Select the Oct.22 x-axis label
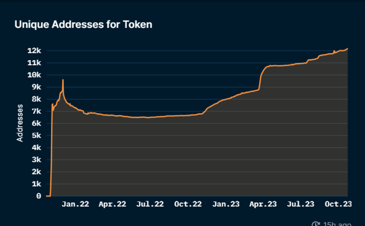Screen dimensions: 365x226 coord(188,204)
